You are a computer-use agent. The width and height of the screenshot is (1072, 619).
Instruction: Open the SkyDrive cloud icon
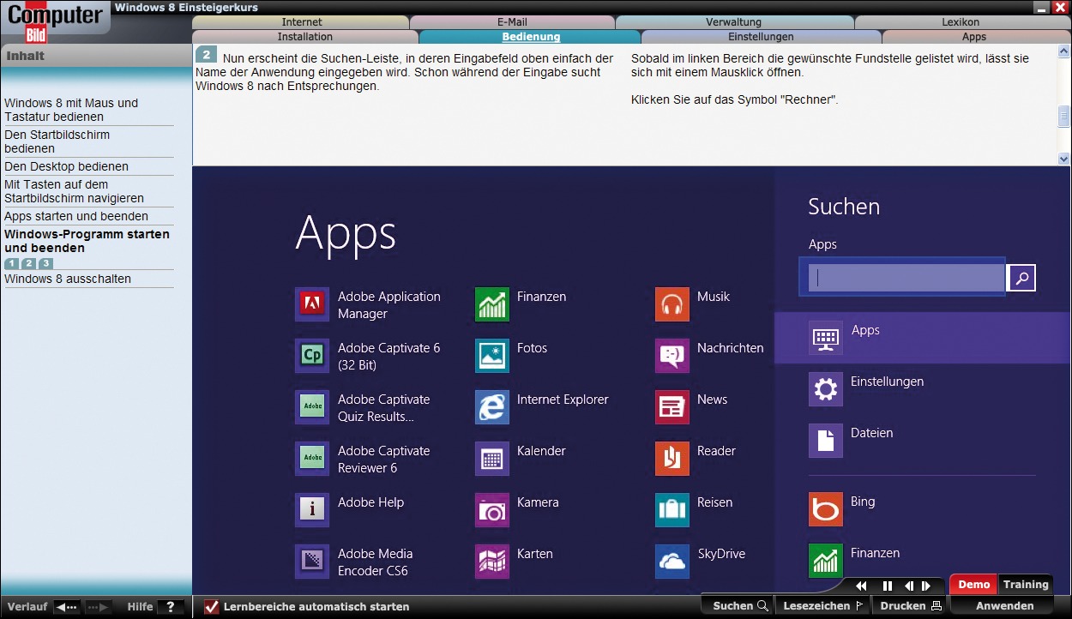(x=672, y=562)
